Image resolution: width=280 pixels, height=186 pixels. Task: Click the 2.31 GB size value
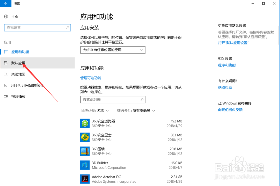176,177
